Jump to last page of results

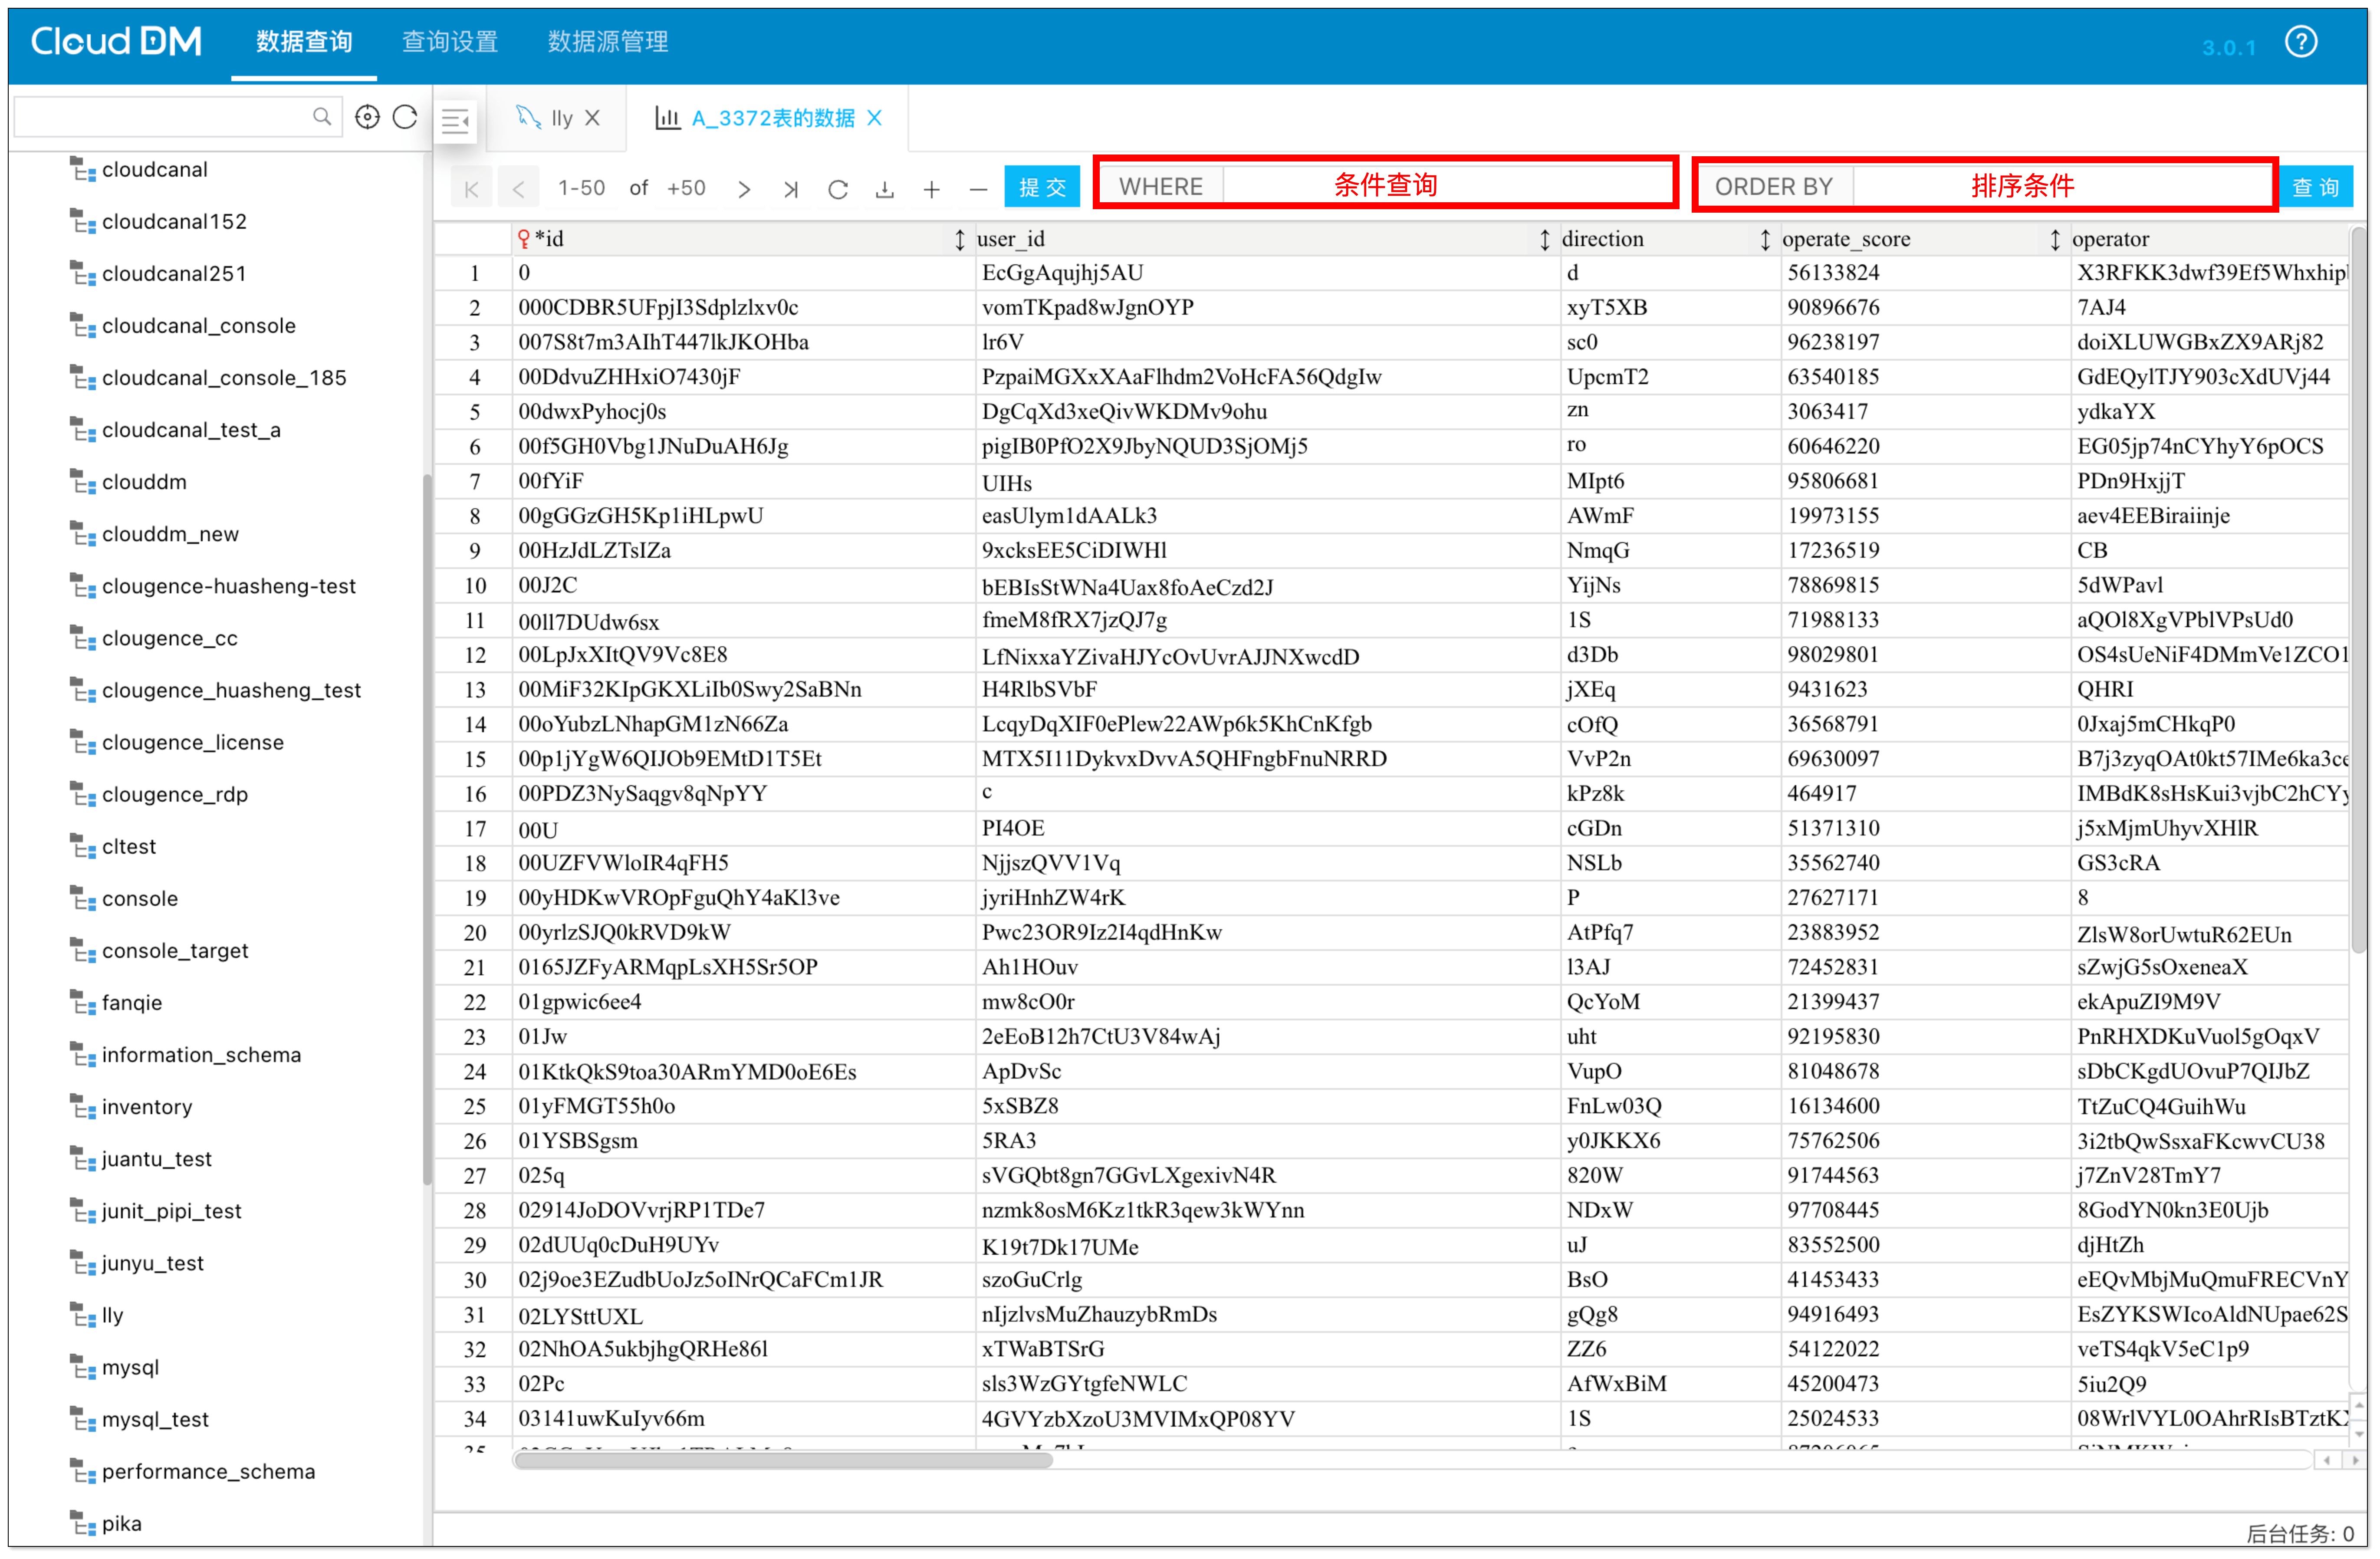point(791,189)
